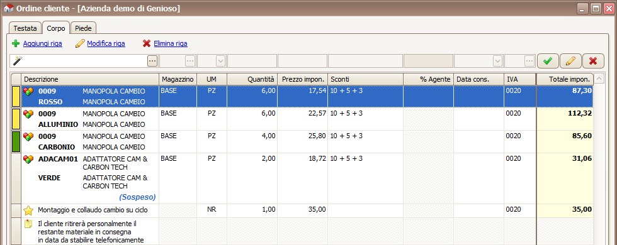This screenshot has width=617, height=245.
Task: Click article icon of 0009 CARBONIO row
Action: (28, 137)
